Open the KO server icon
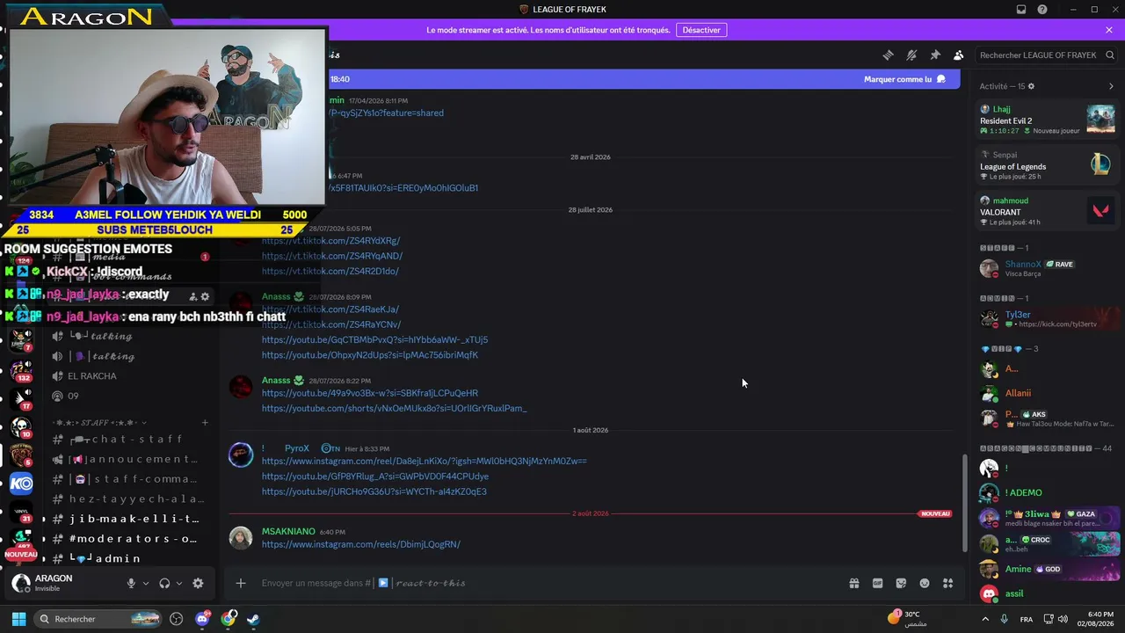 21,484
